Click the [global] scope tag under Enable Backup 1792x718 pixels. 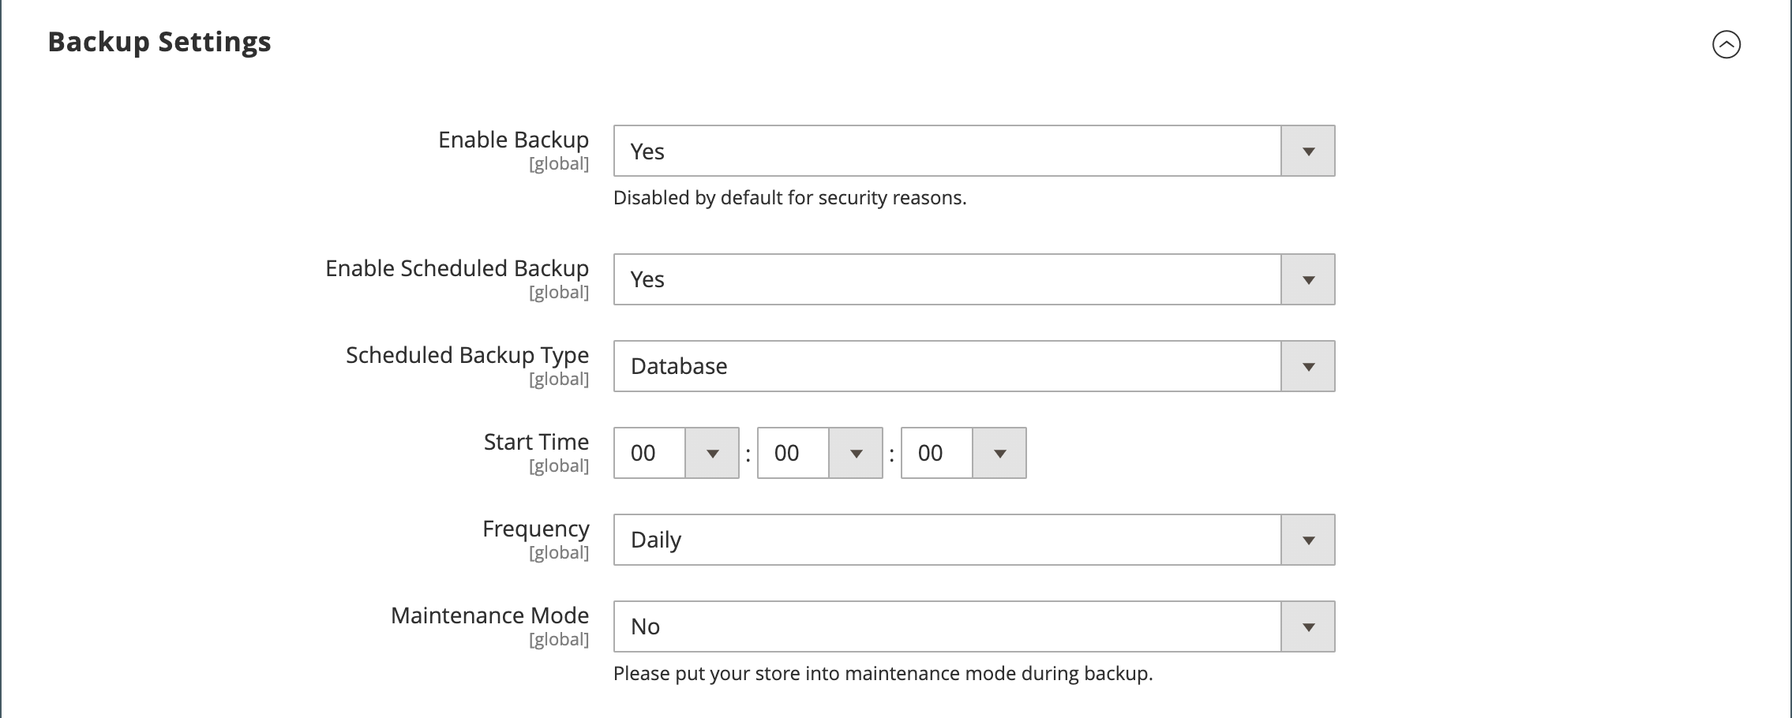click(559, 163)
